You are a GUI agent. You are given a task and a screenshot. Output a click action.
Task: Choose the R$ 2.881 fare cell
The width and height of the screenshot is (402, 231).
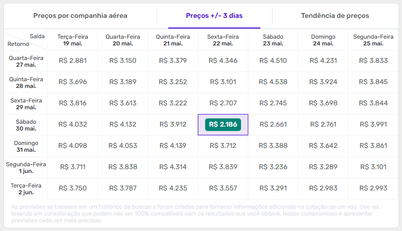73,61
